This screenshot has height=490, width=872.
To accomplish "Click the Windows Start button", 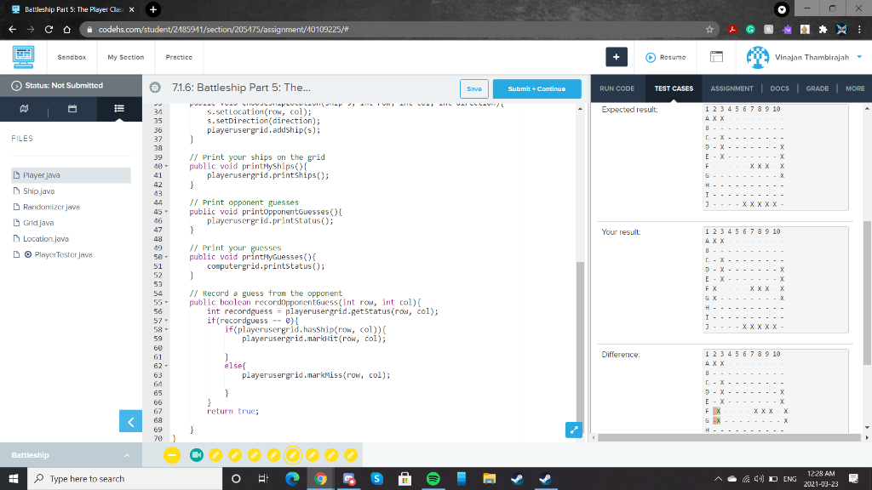I will click(x=14, y=478).
